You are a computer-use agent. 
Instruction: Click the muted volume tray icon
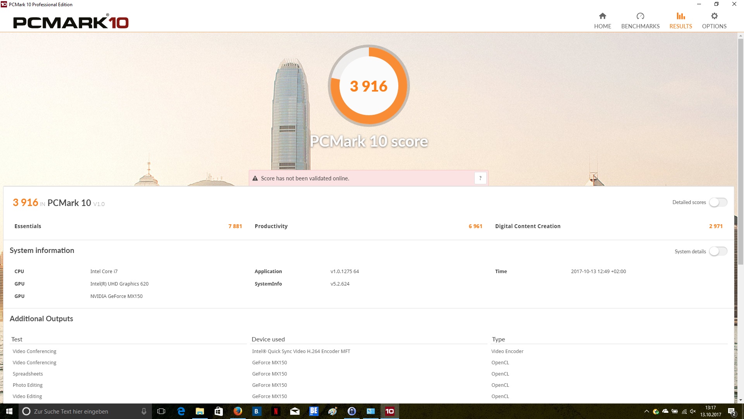click(693, 411)
